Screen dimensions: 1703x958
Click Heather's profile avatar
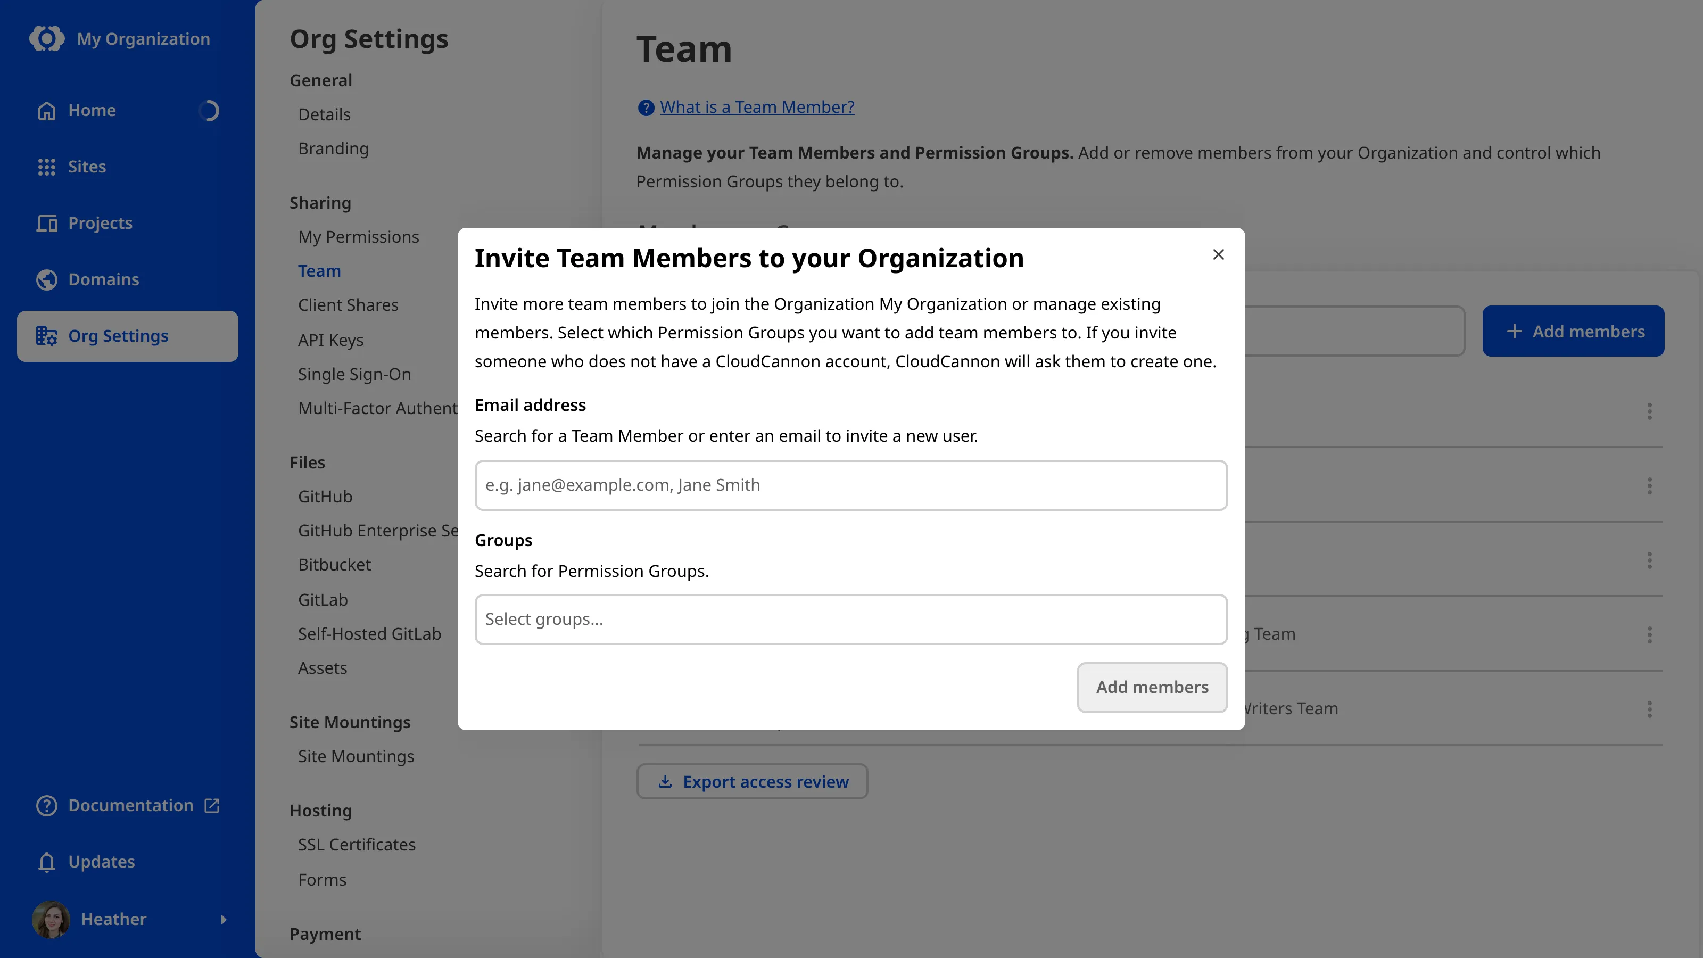[50, 919]
